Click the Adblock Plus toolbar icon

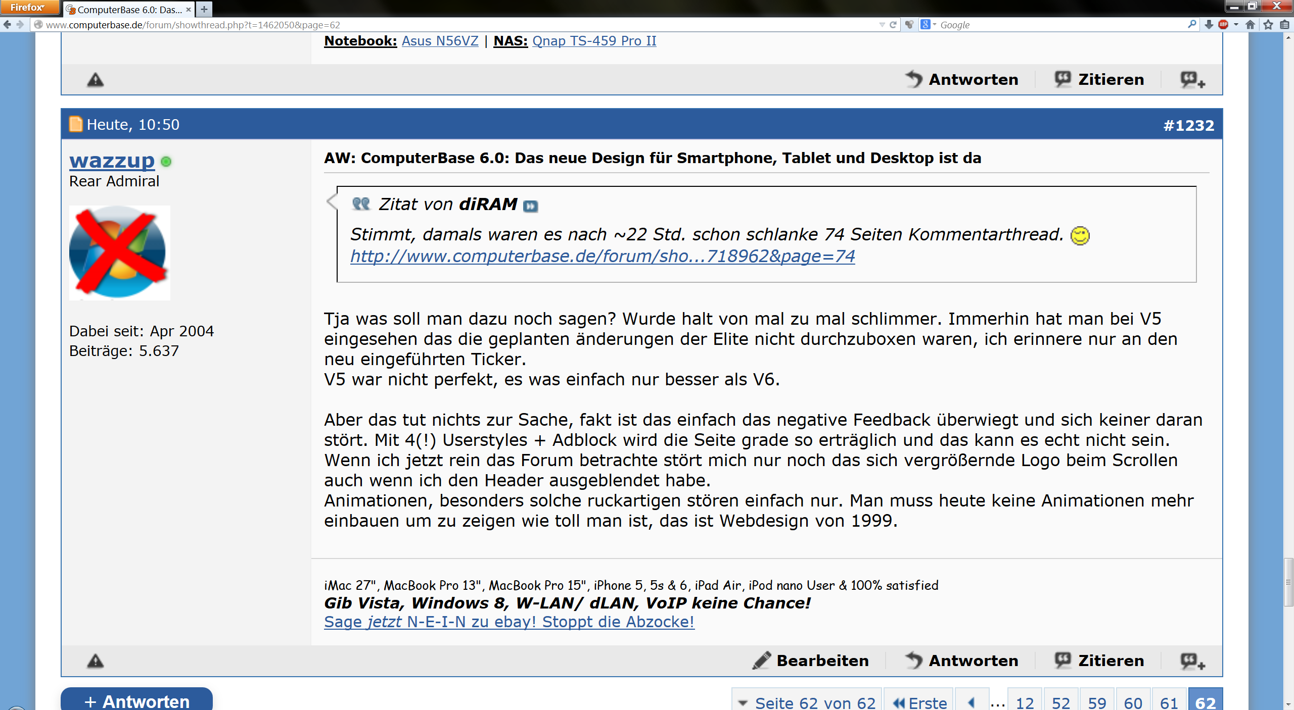pyautogui.click(x=1223, y=24)
